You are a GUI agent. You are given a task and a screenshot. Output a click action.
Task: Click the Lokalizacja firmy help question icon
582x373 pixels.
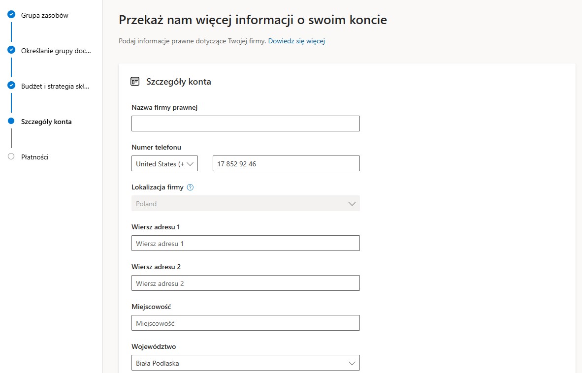[190, 187]
